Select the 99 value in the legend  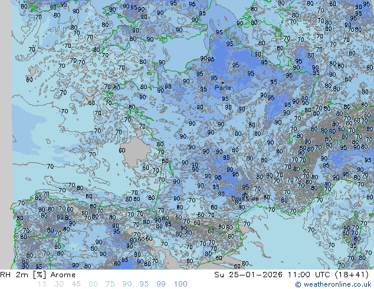point(161,284)
